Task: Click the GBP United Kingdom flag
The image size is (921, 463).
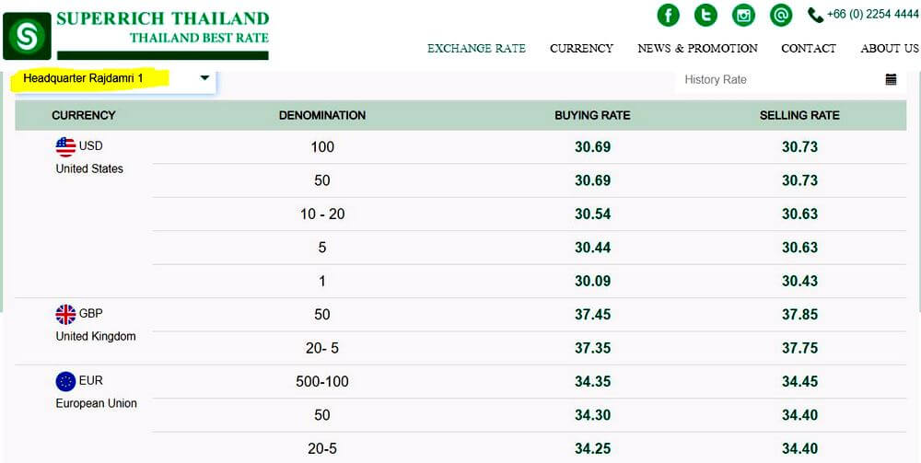Action: (65, 314)
